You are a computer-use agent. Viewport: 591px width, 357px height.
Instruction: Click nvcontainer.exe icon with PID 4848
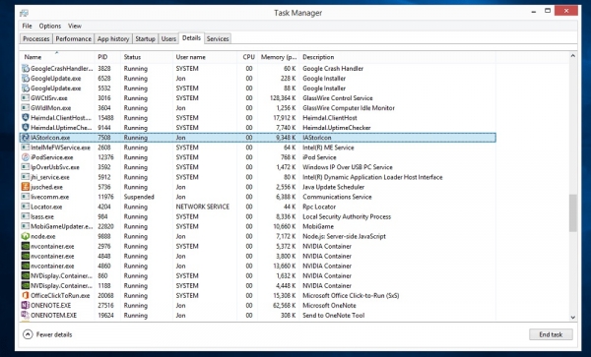coord(26,256)
